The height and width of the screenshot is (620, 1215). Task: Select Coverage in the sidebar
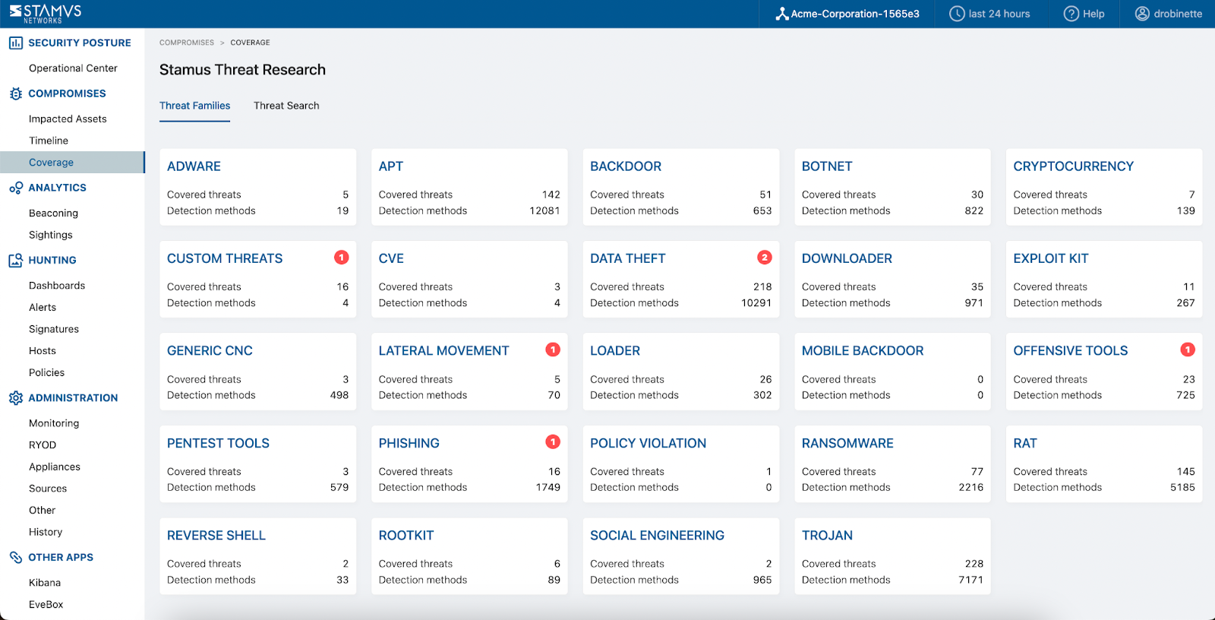click(x=72, y=163)
